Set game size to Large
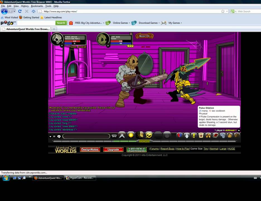The width and height of the screenshot is (261, 201). (x=223, y=149)
